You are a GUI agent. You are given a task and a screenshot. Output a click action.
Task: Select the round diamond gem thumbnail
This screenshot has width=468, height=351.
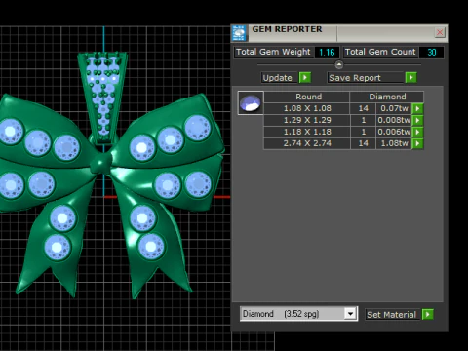tap(251, 103)
